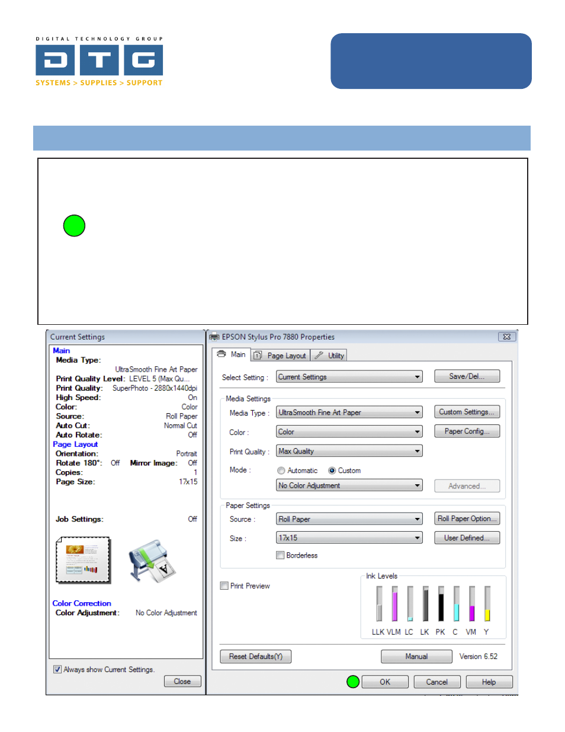Click "Job Settings:" label in Current Settings
This screenshot has height=732, width=565.
pyautogui.click(x=79, y=519)
